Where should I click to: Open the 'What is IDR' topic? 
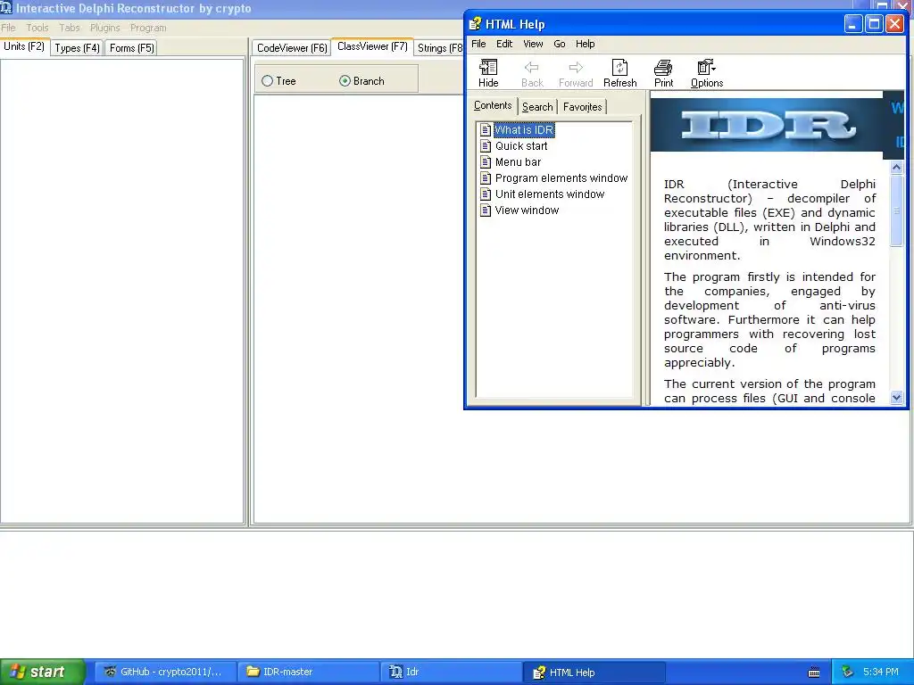pos(523,130)
